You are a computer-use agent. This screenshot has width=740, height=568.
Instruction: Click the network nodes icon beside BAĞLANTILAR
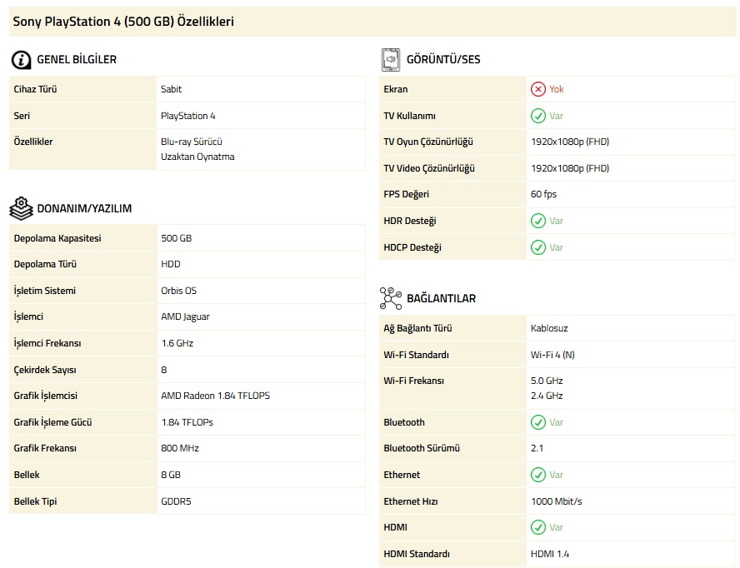391,298
